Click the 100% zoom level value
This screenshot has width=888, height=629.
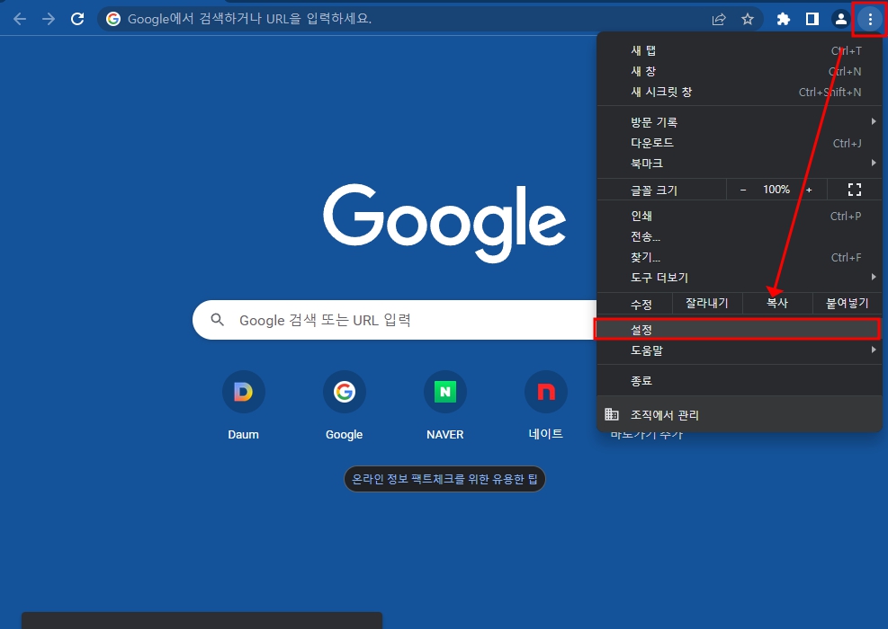coord(776,190)
